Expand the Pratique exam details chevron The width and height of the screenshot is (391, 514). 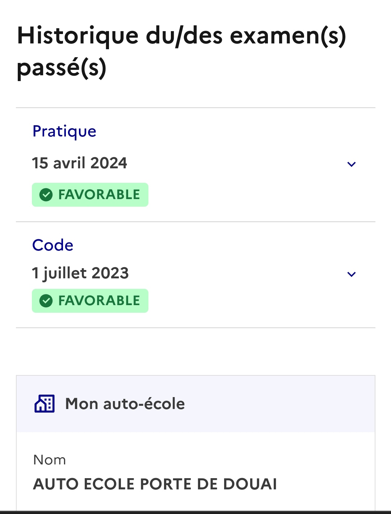(x=351, y=164)
